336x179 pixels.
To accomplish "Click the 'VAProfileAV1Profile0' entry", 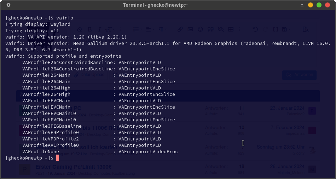I will [x=51, y=145].
